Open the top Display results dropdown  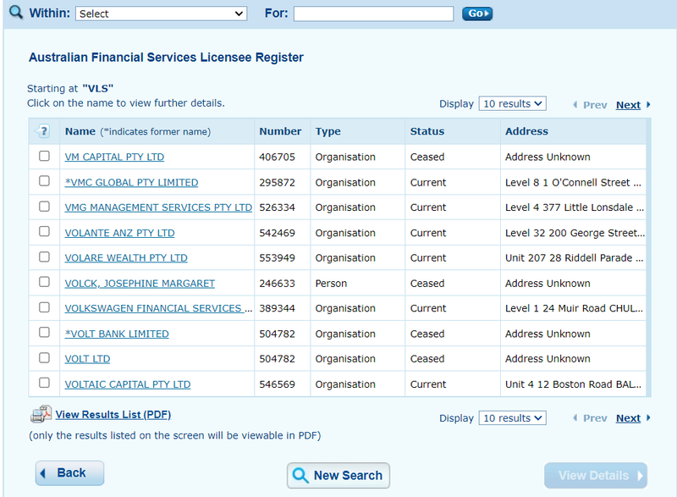pos(512,103)
